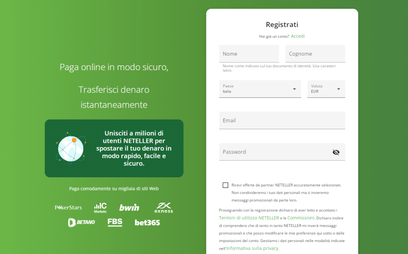
Task: Click into the Email field
Action: click(282, 120)
